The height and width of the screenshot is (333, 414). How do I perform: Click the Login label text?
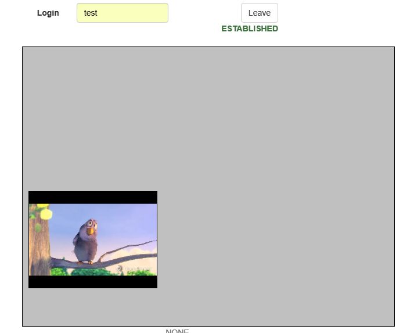[x=48, y=13]
